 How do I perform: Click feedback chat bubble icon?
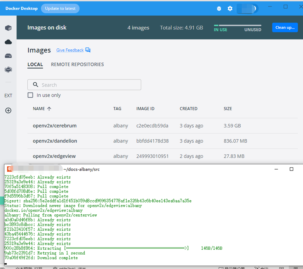pos(88,50)
